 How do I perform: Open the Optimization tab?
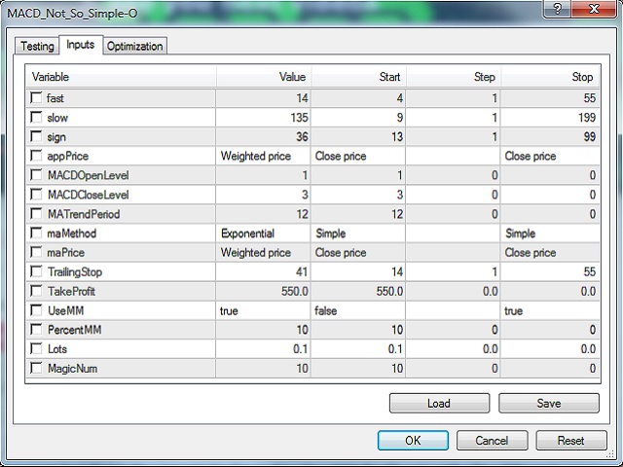click(135, 46)
